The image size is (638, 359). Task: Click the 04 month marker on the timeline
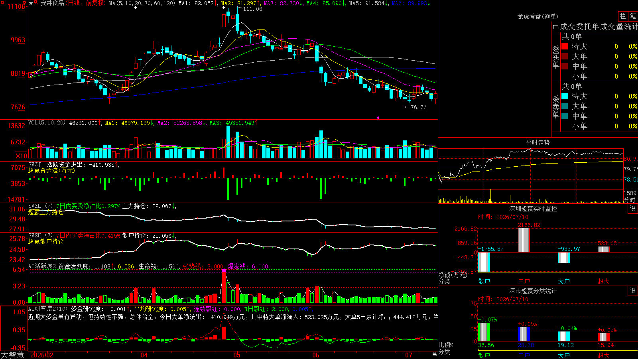(144, 355)
